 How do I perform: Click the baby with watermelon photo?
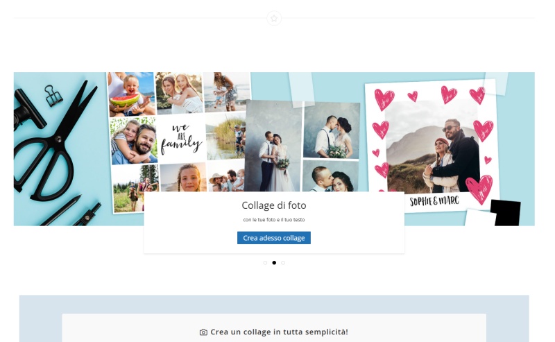pos(131,94)
